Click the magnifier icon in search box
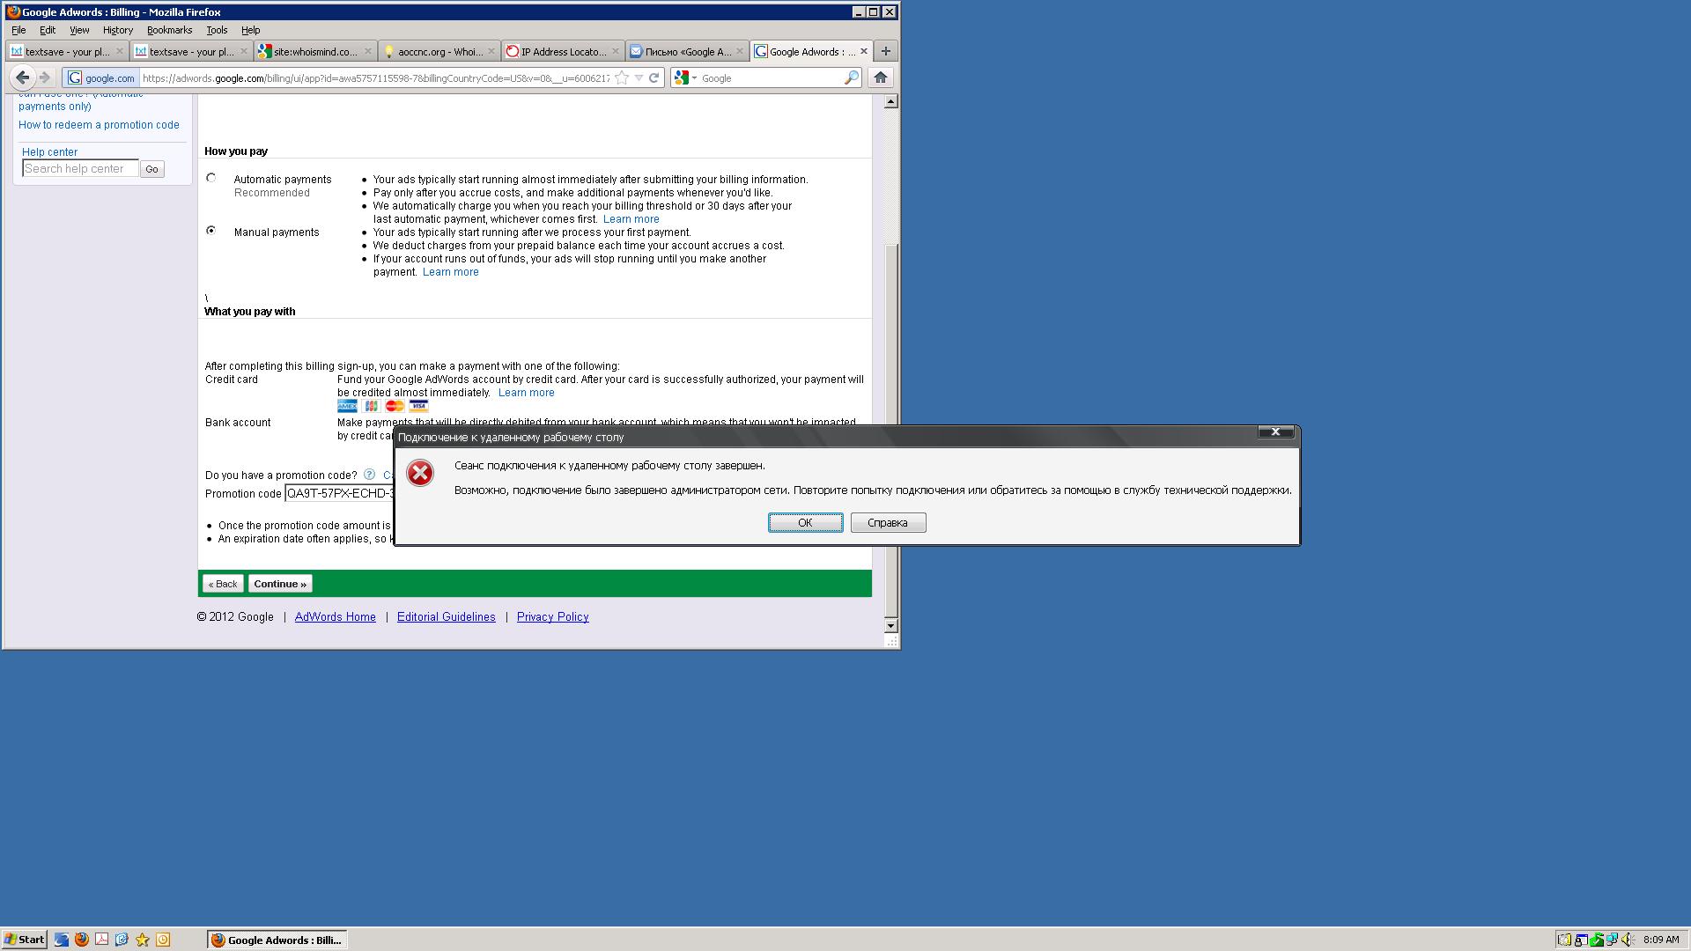1691x951 pixels. coord(851,77)
